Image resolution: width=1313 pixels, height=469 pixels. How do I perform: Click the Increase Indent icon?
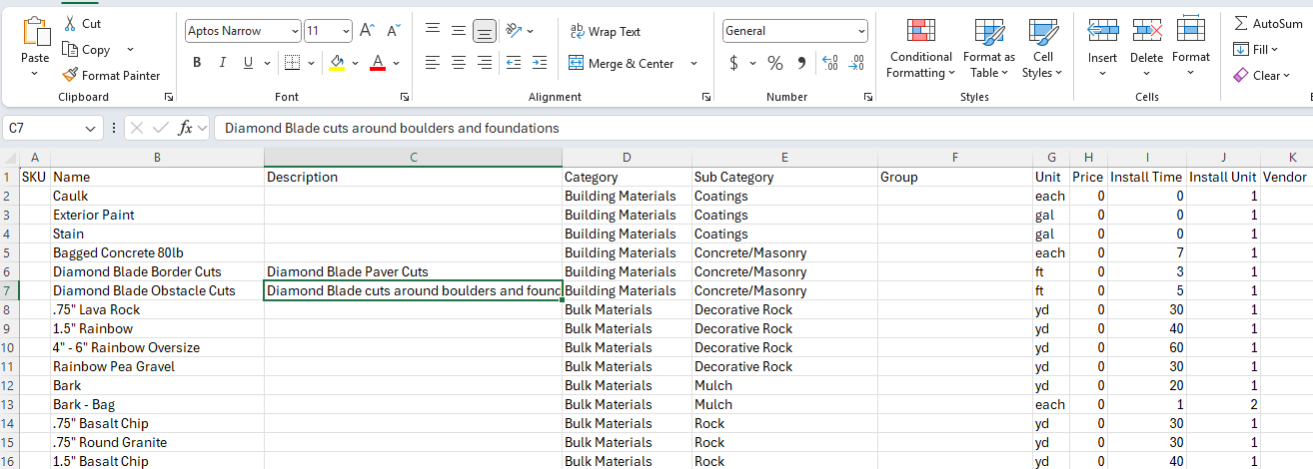(540, 63)
